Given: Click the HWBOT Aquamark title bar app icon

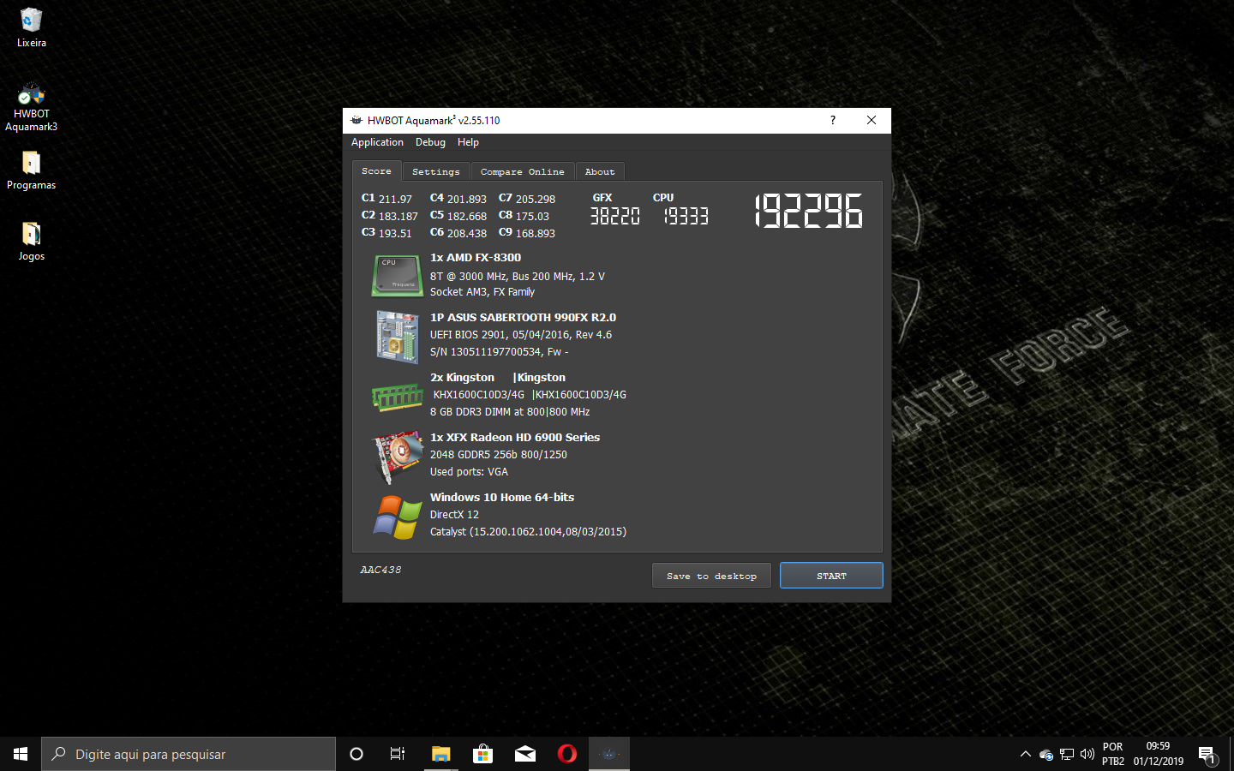Looking at the screenshot, I should [x=356, y=120].
